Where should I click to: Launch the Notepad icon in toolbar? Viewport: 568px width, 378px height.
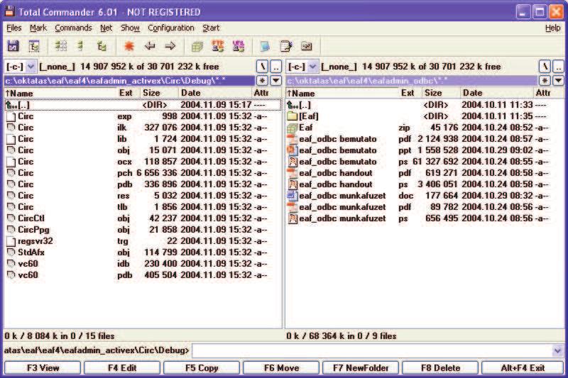pos(286,46)
